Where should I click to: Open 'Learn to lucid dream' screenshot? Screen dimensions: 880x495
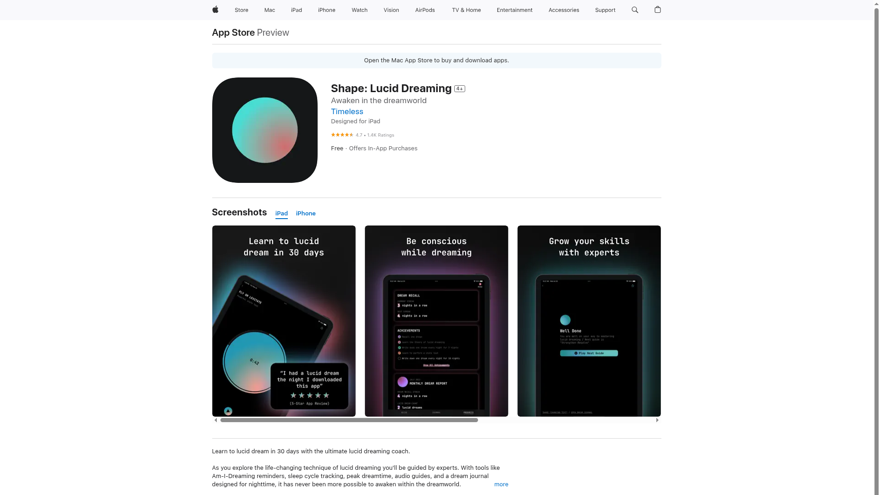(284, 321)
